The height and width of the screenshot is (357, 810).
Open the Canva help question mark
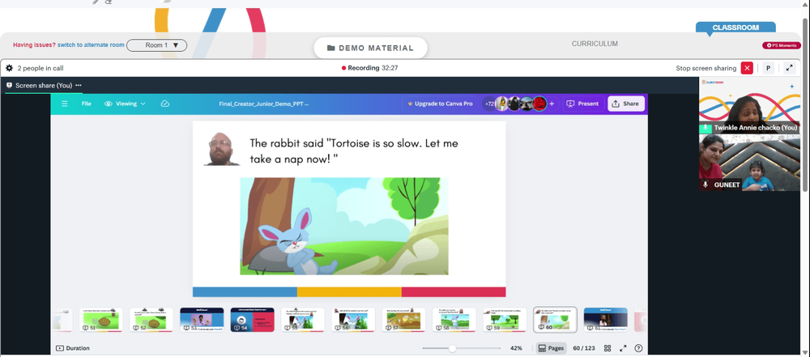click(638, 348)
